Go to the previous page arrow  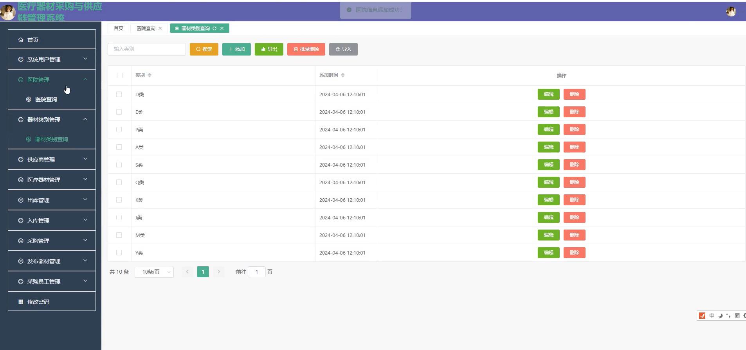coord(187,272)
